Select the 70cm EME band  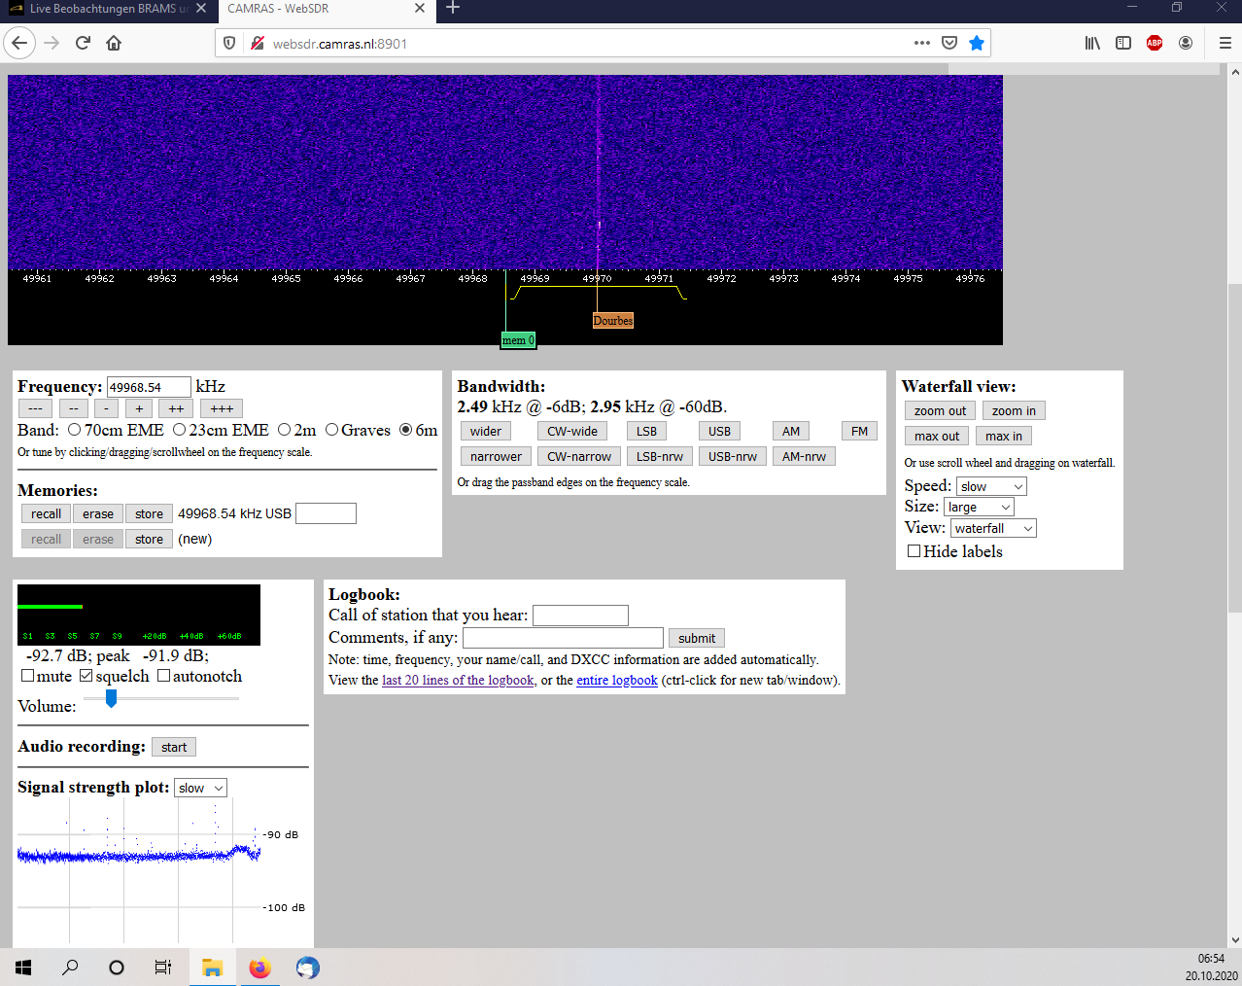coord(74,430)
